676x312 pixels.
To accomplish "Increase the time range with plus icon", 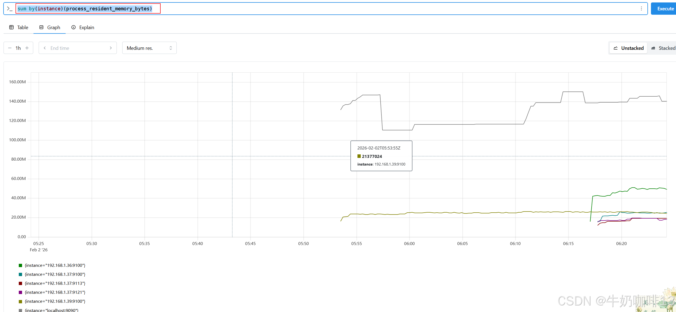I will tap(27, 48).
